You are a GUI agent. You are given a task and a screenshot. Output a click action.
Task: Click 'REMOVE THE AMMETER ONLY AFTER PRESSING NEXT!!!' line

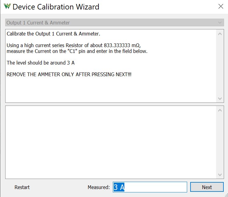click(x=69, y=74)
